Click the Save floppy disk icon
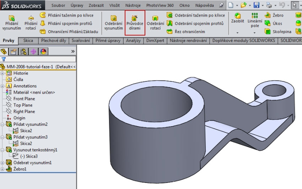Image resolution: width=302 pixels, height=189 pixels. point(256,5)
